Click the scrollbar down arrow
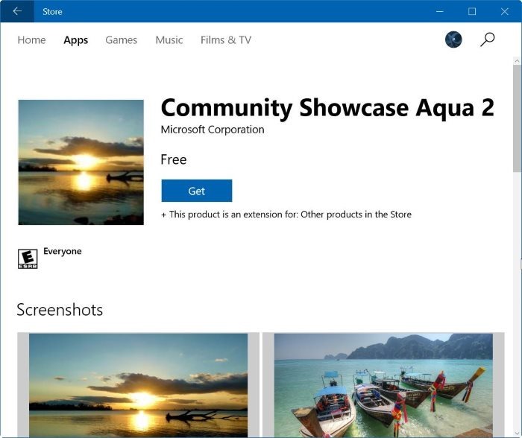The height and width of the screenshot is (438, 522). tap(517, 433)
